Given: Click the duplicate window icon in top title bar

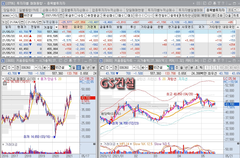Looking at the screenshot, I should (x=210, y=3).
